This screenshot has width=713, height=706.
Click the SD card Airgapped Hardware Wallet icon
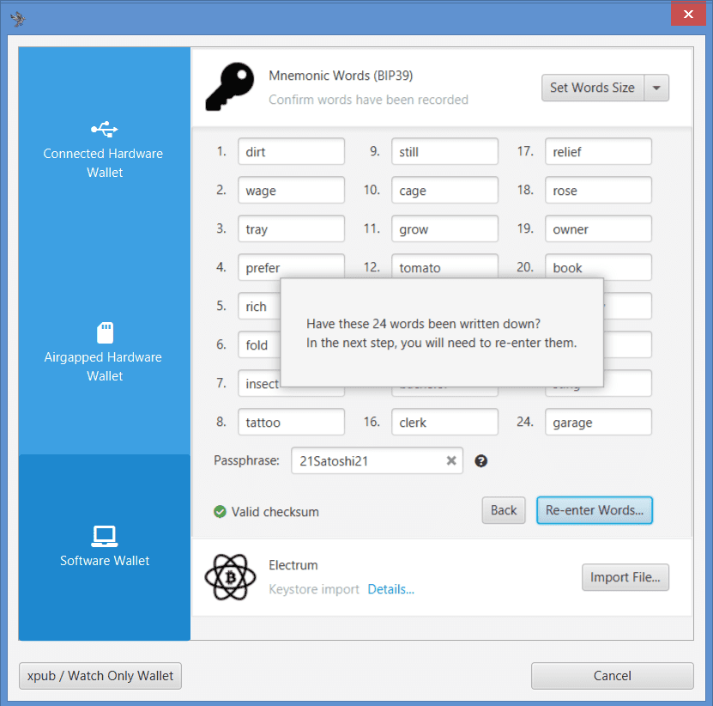105,332
